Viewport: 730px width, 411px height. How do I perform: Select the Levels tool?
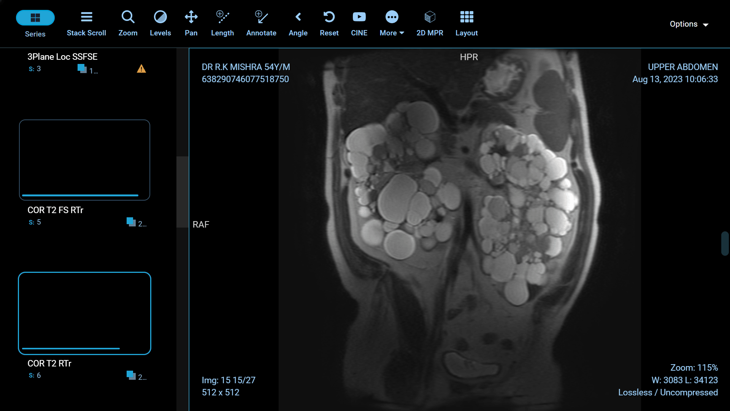[160, 23]
